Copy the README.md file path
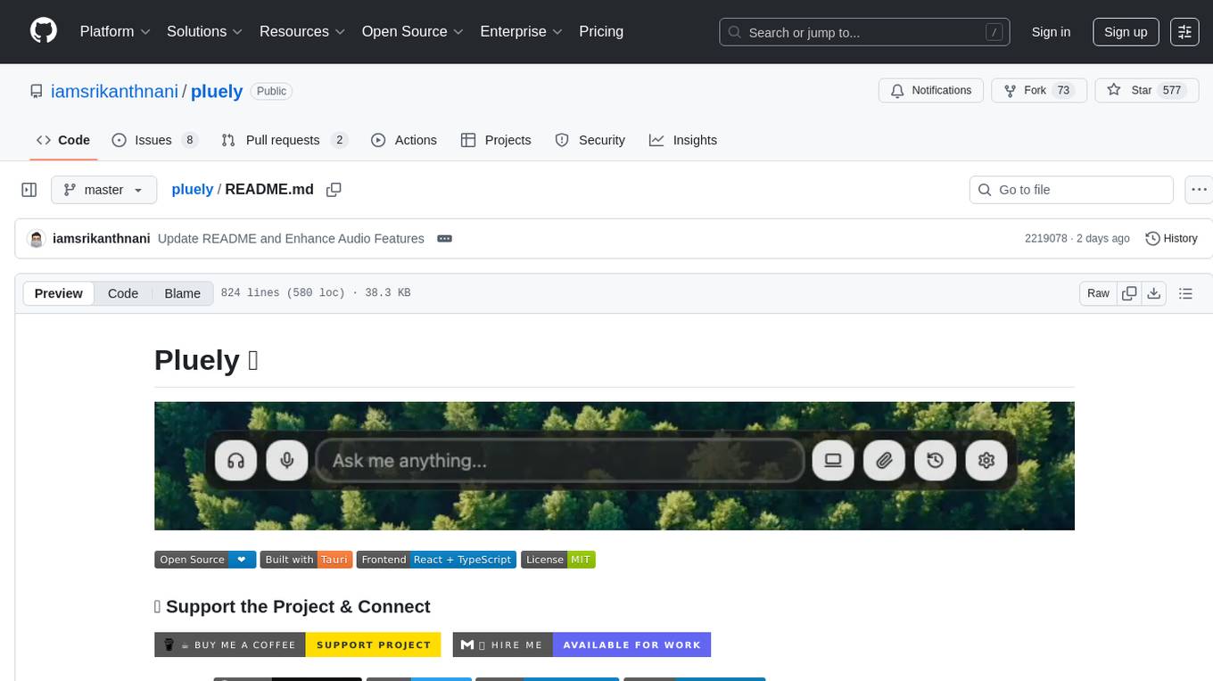 [334, 190]
